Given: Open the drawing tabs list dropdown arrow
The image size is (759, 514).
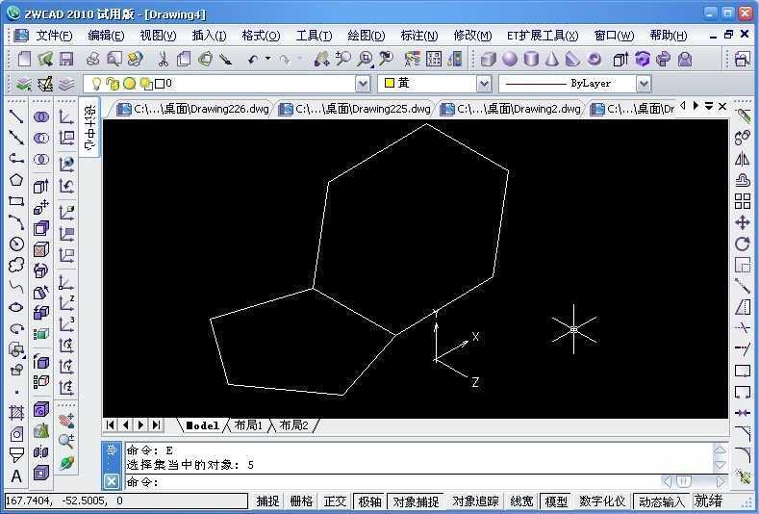Looking at the screenshot, I should pyautogui.click(x=709, y=106).
